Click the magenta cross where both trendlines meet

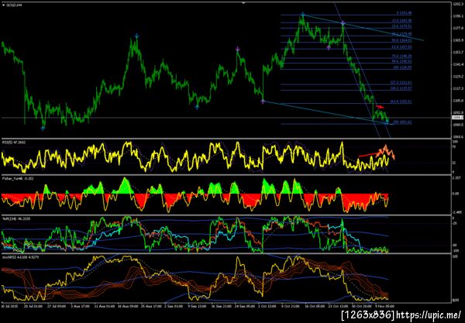[x=343, y=22]
